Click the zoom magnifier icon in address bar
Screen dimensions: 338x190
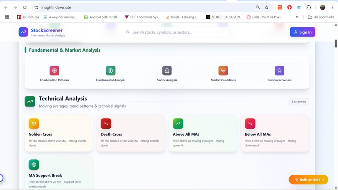coord(258,7)
